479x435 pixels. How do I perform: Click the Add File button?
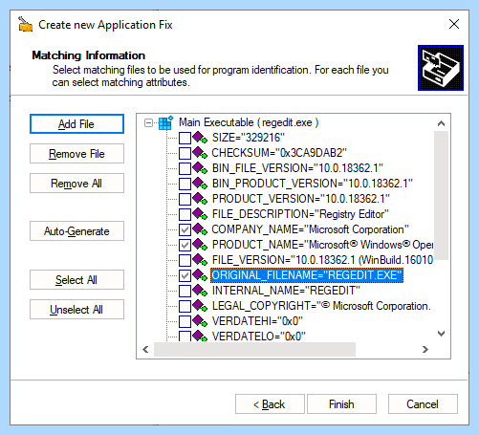[76, 124]
